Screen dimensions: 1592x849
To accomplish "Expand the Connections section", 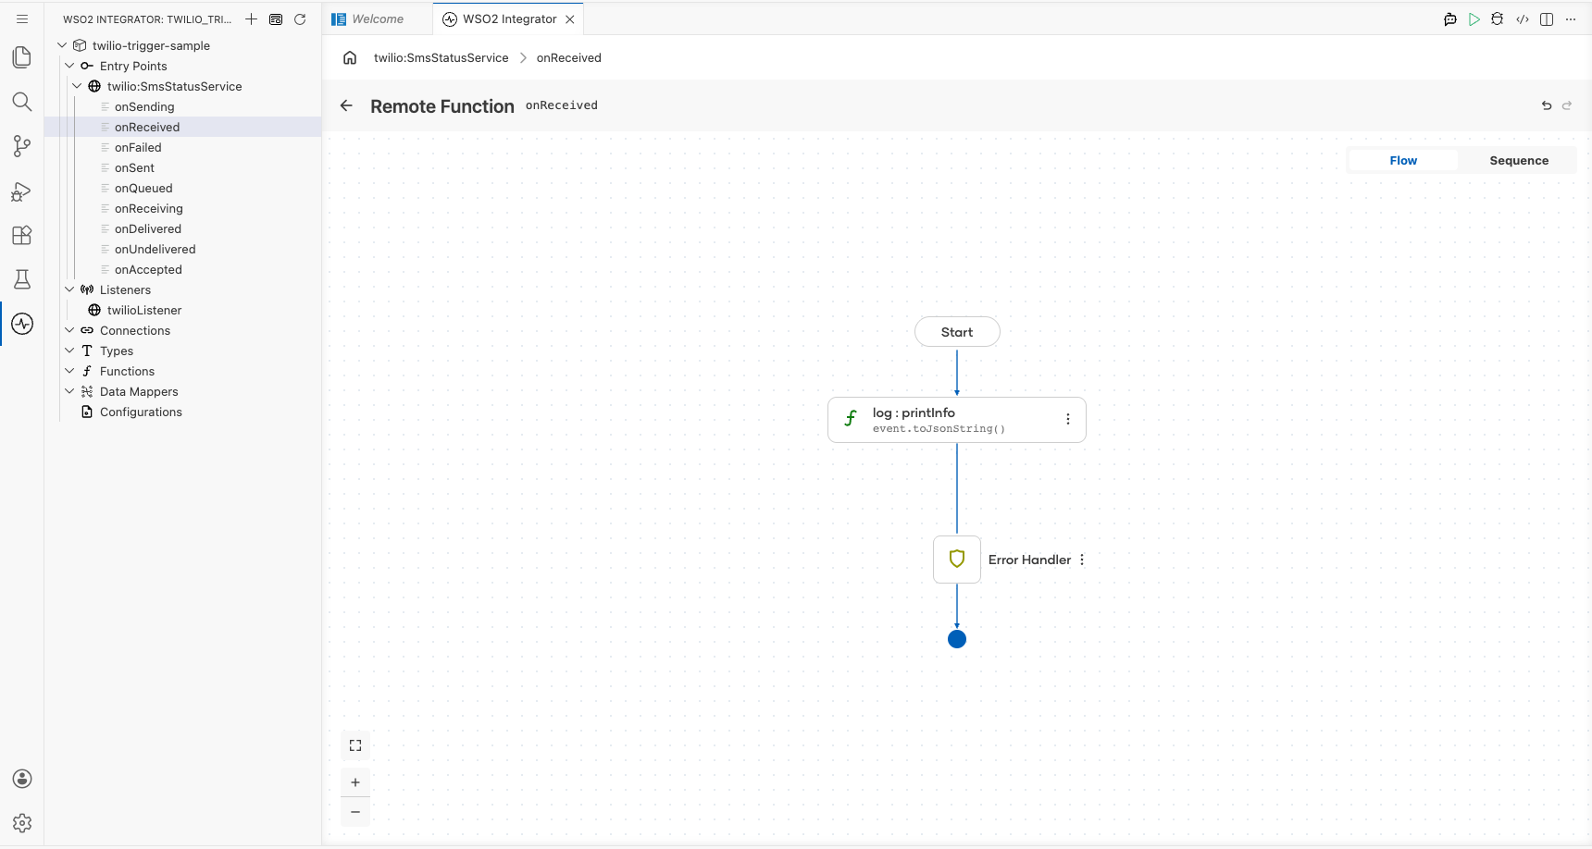I will tap(69, 330).
